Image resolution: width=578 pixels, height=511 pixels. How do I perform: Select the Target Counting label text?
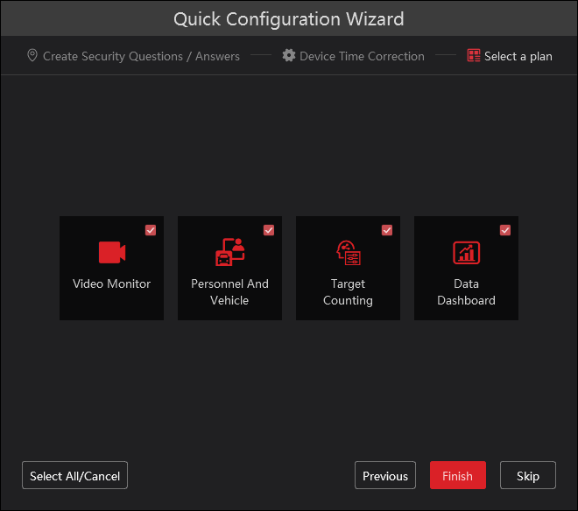[x=348, y=291]
